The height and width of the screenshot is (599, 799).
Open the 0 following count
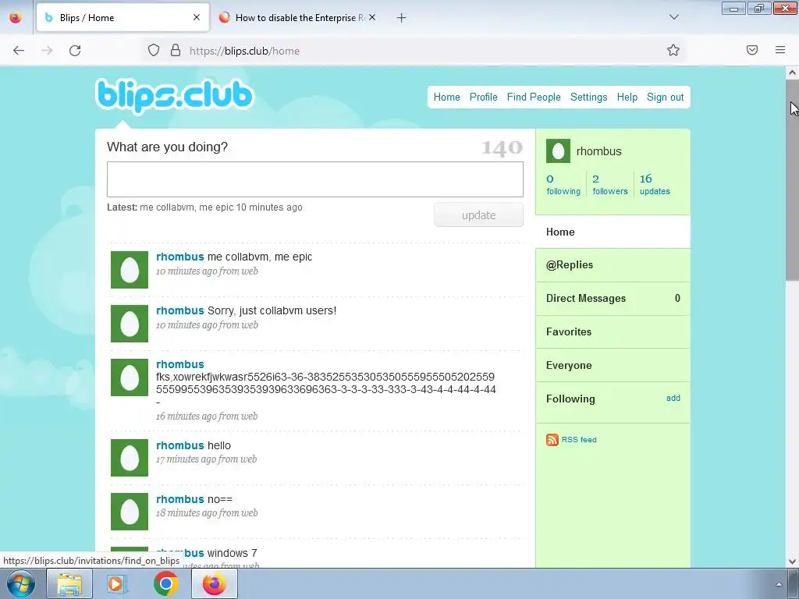563,184
